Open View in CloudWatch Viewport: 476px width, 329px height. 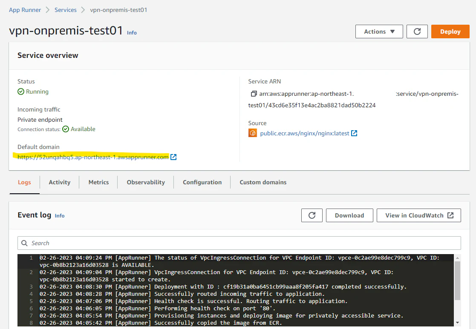click(x=419, y=215)
